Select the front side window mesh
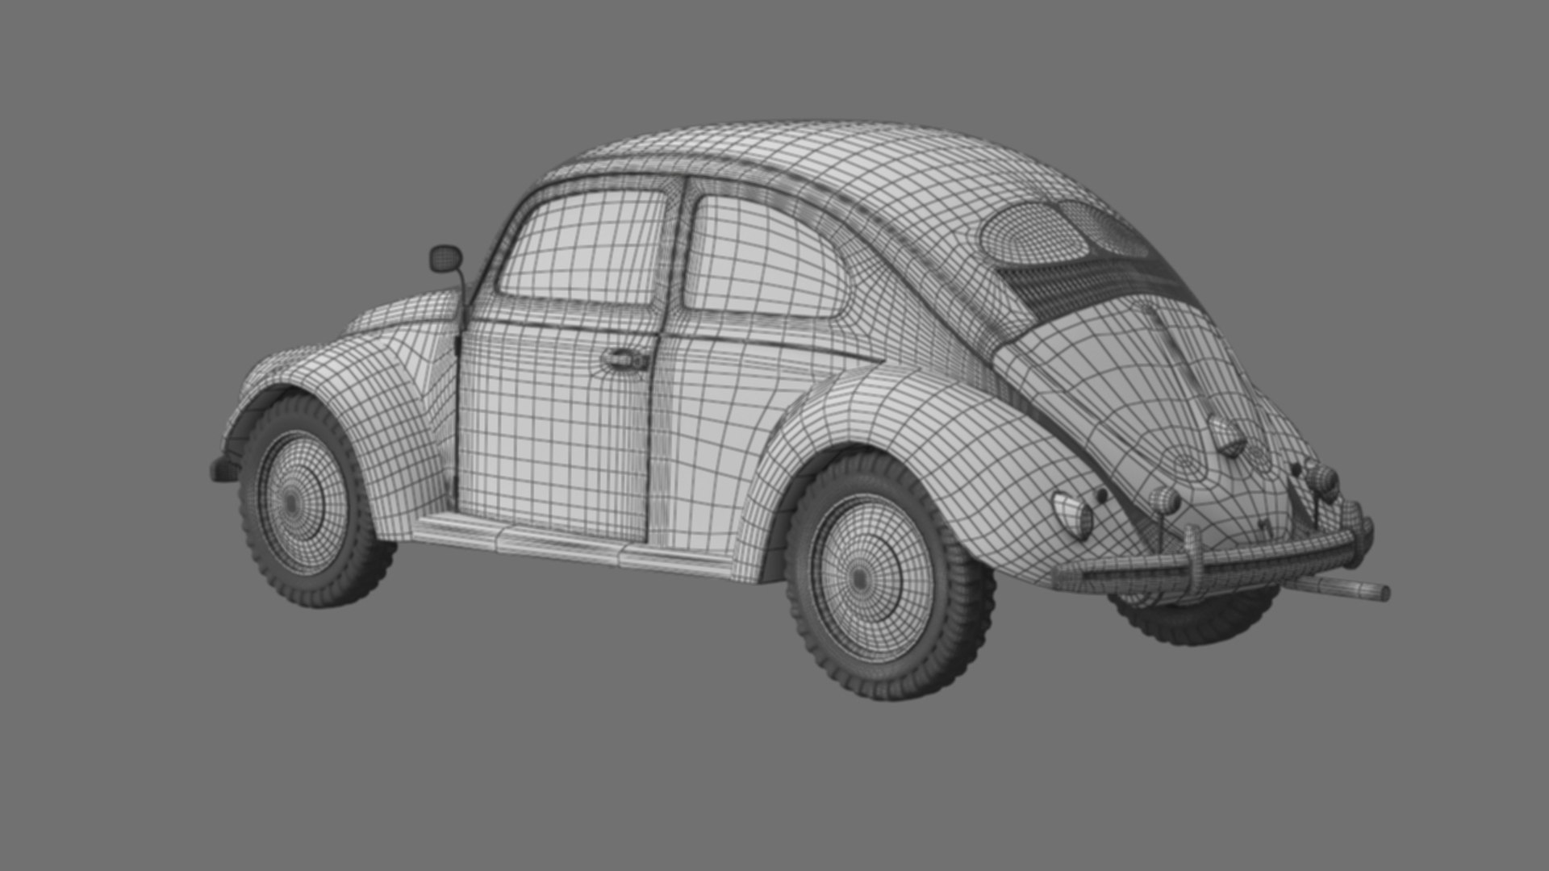Image resolution: width=1549 pixels, height=871 pixels. click(582, 247)
